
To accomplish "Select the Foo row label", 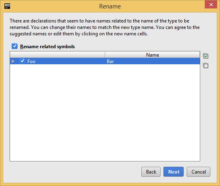I will click(x=31, y=61).
